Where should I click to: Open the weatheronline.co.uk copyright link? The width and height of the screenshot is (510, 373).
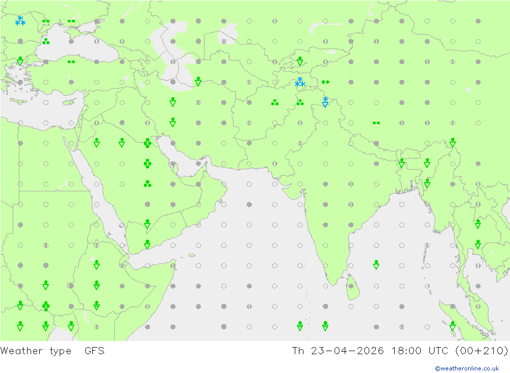coord(467,368)
